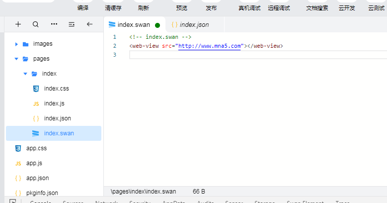Select index.json in the file tree
Viewport: 387px width, 203px height.
[57, 118]
